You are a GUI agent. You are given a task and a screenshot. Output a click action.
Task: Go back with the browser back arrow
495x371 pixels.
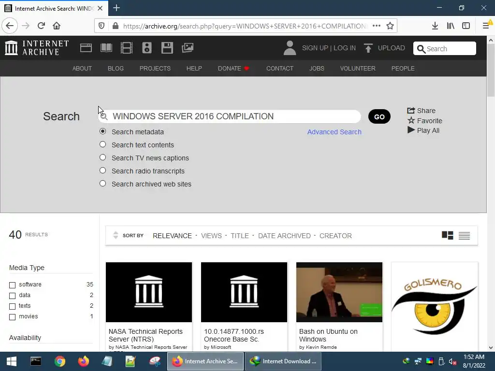10,26
